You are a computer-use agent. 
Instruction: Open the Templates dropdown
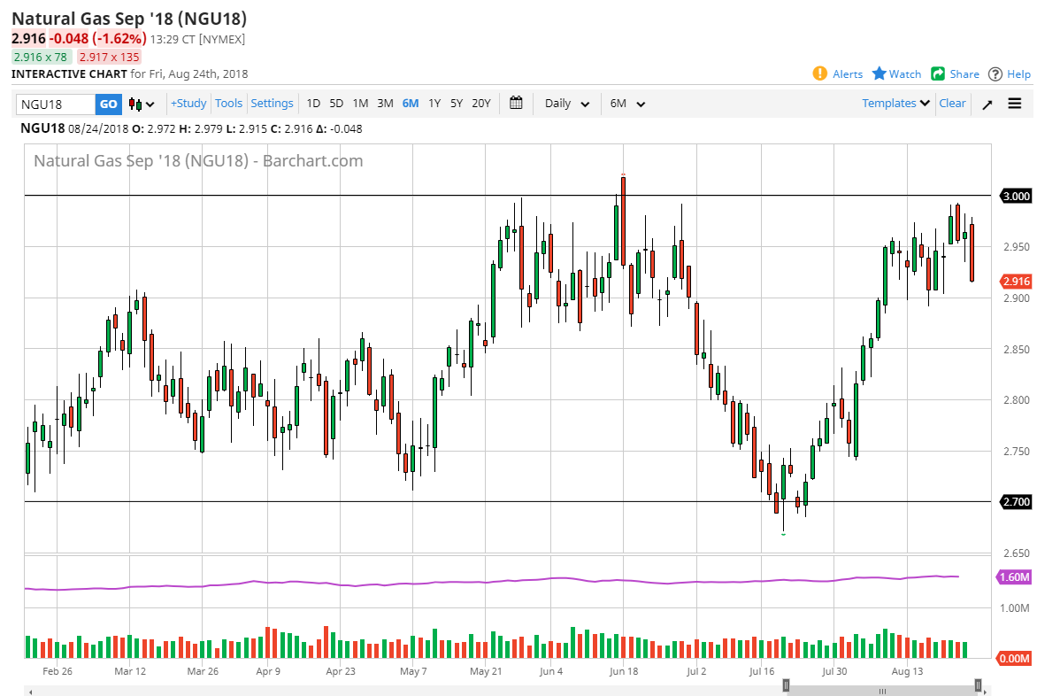(895, 104)
